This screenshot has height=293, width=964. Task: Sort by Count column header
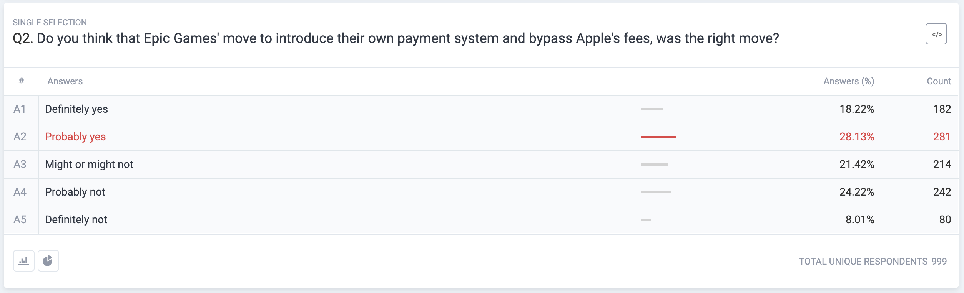click(939, 81)
